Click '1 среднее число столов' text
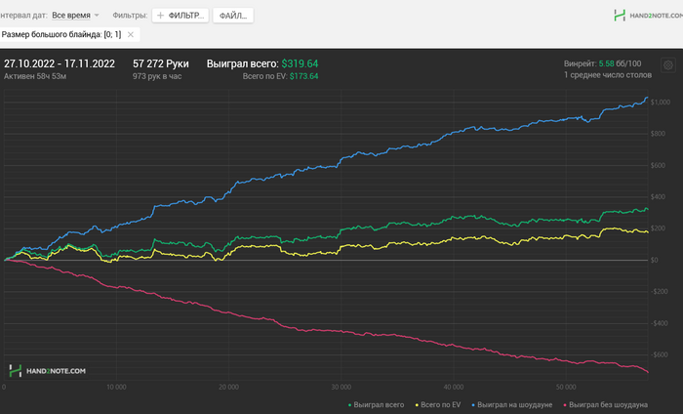Viewport: 683px width, 414px height. [608, 75]
